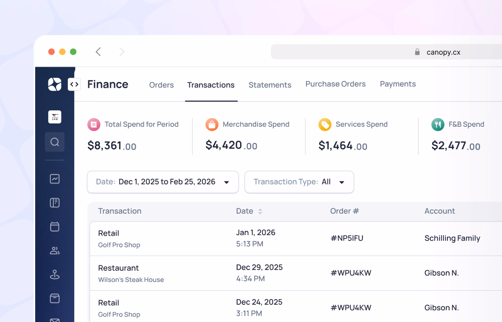Go forward with the browser forward arrow
Screen dimensions: 502x322
click(x=121, y=52)
